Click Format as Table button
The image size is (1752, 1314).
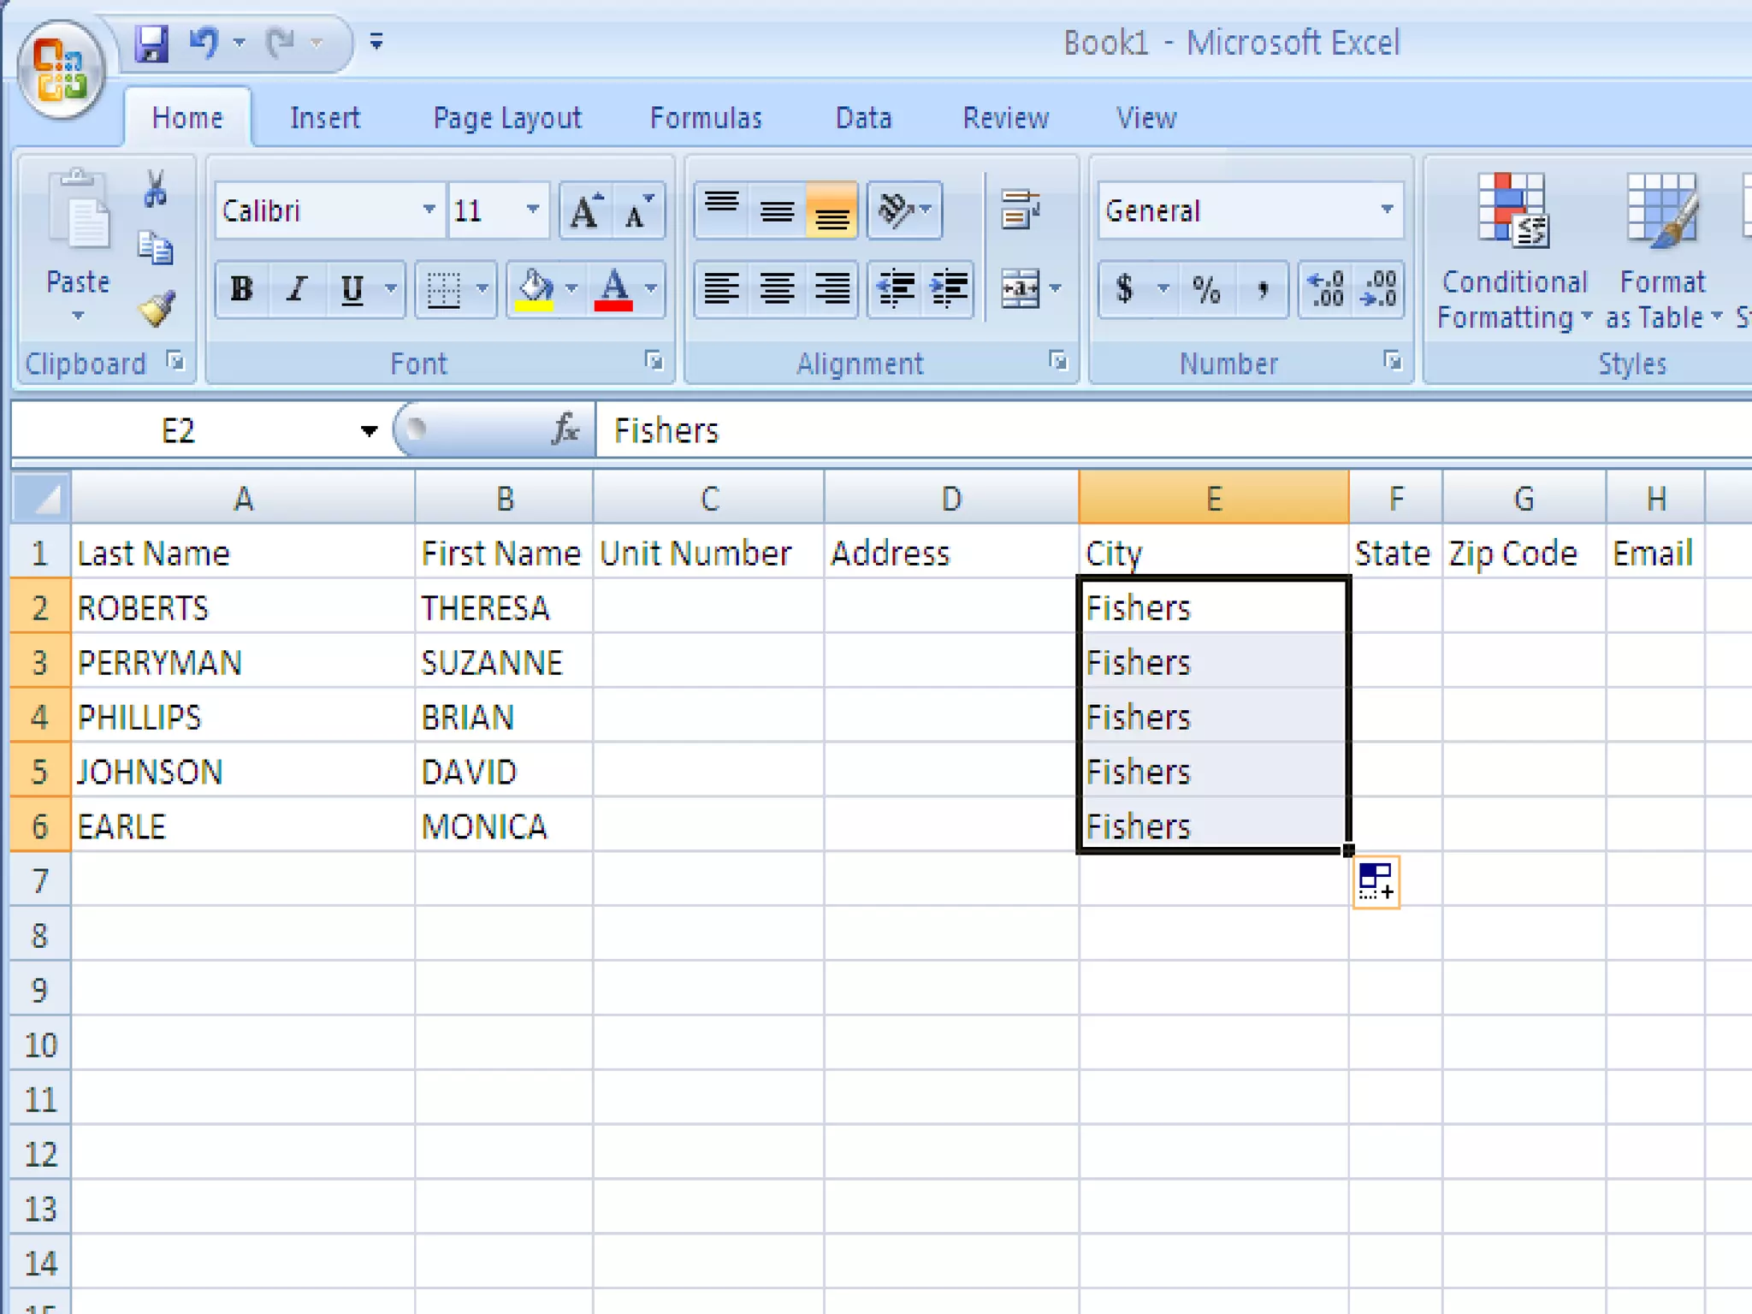pyautogui.click(x=1661, y=210)
